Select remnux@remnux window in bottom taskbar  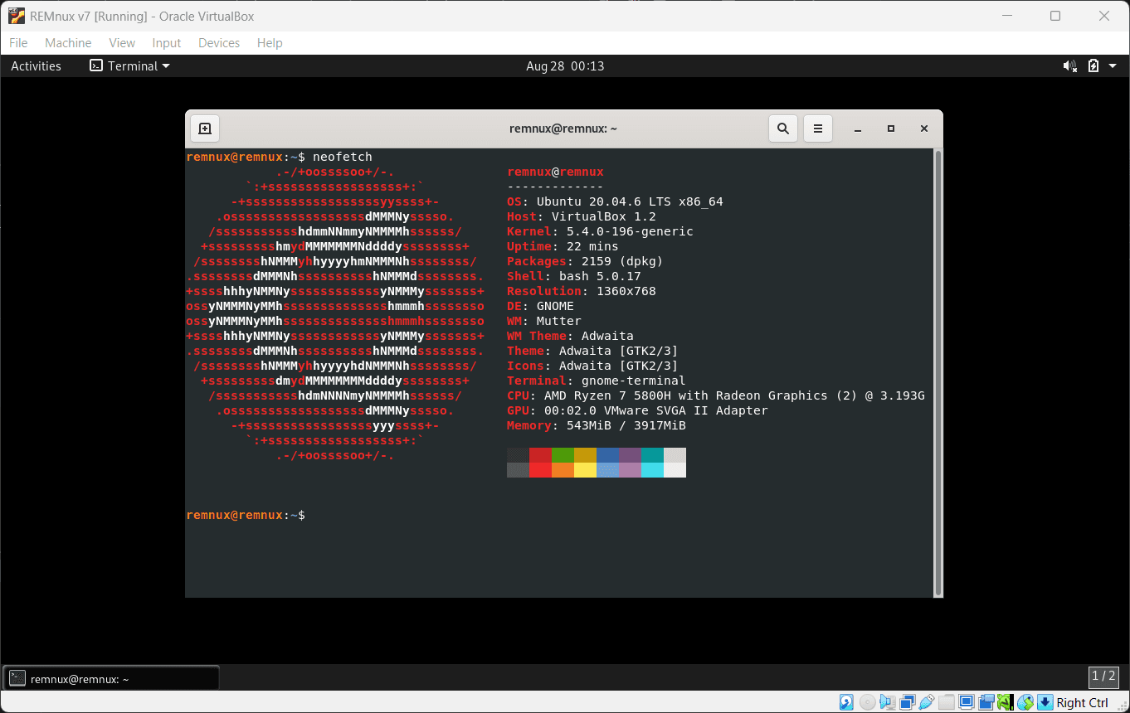111,678
